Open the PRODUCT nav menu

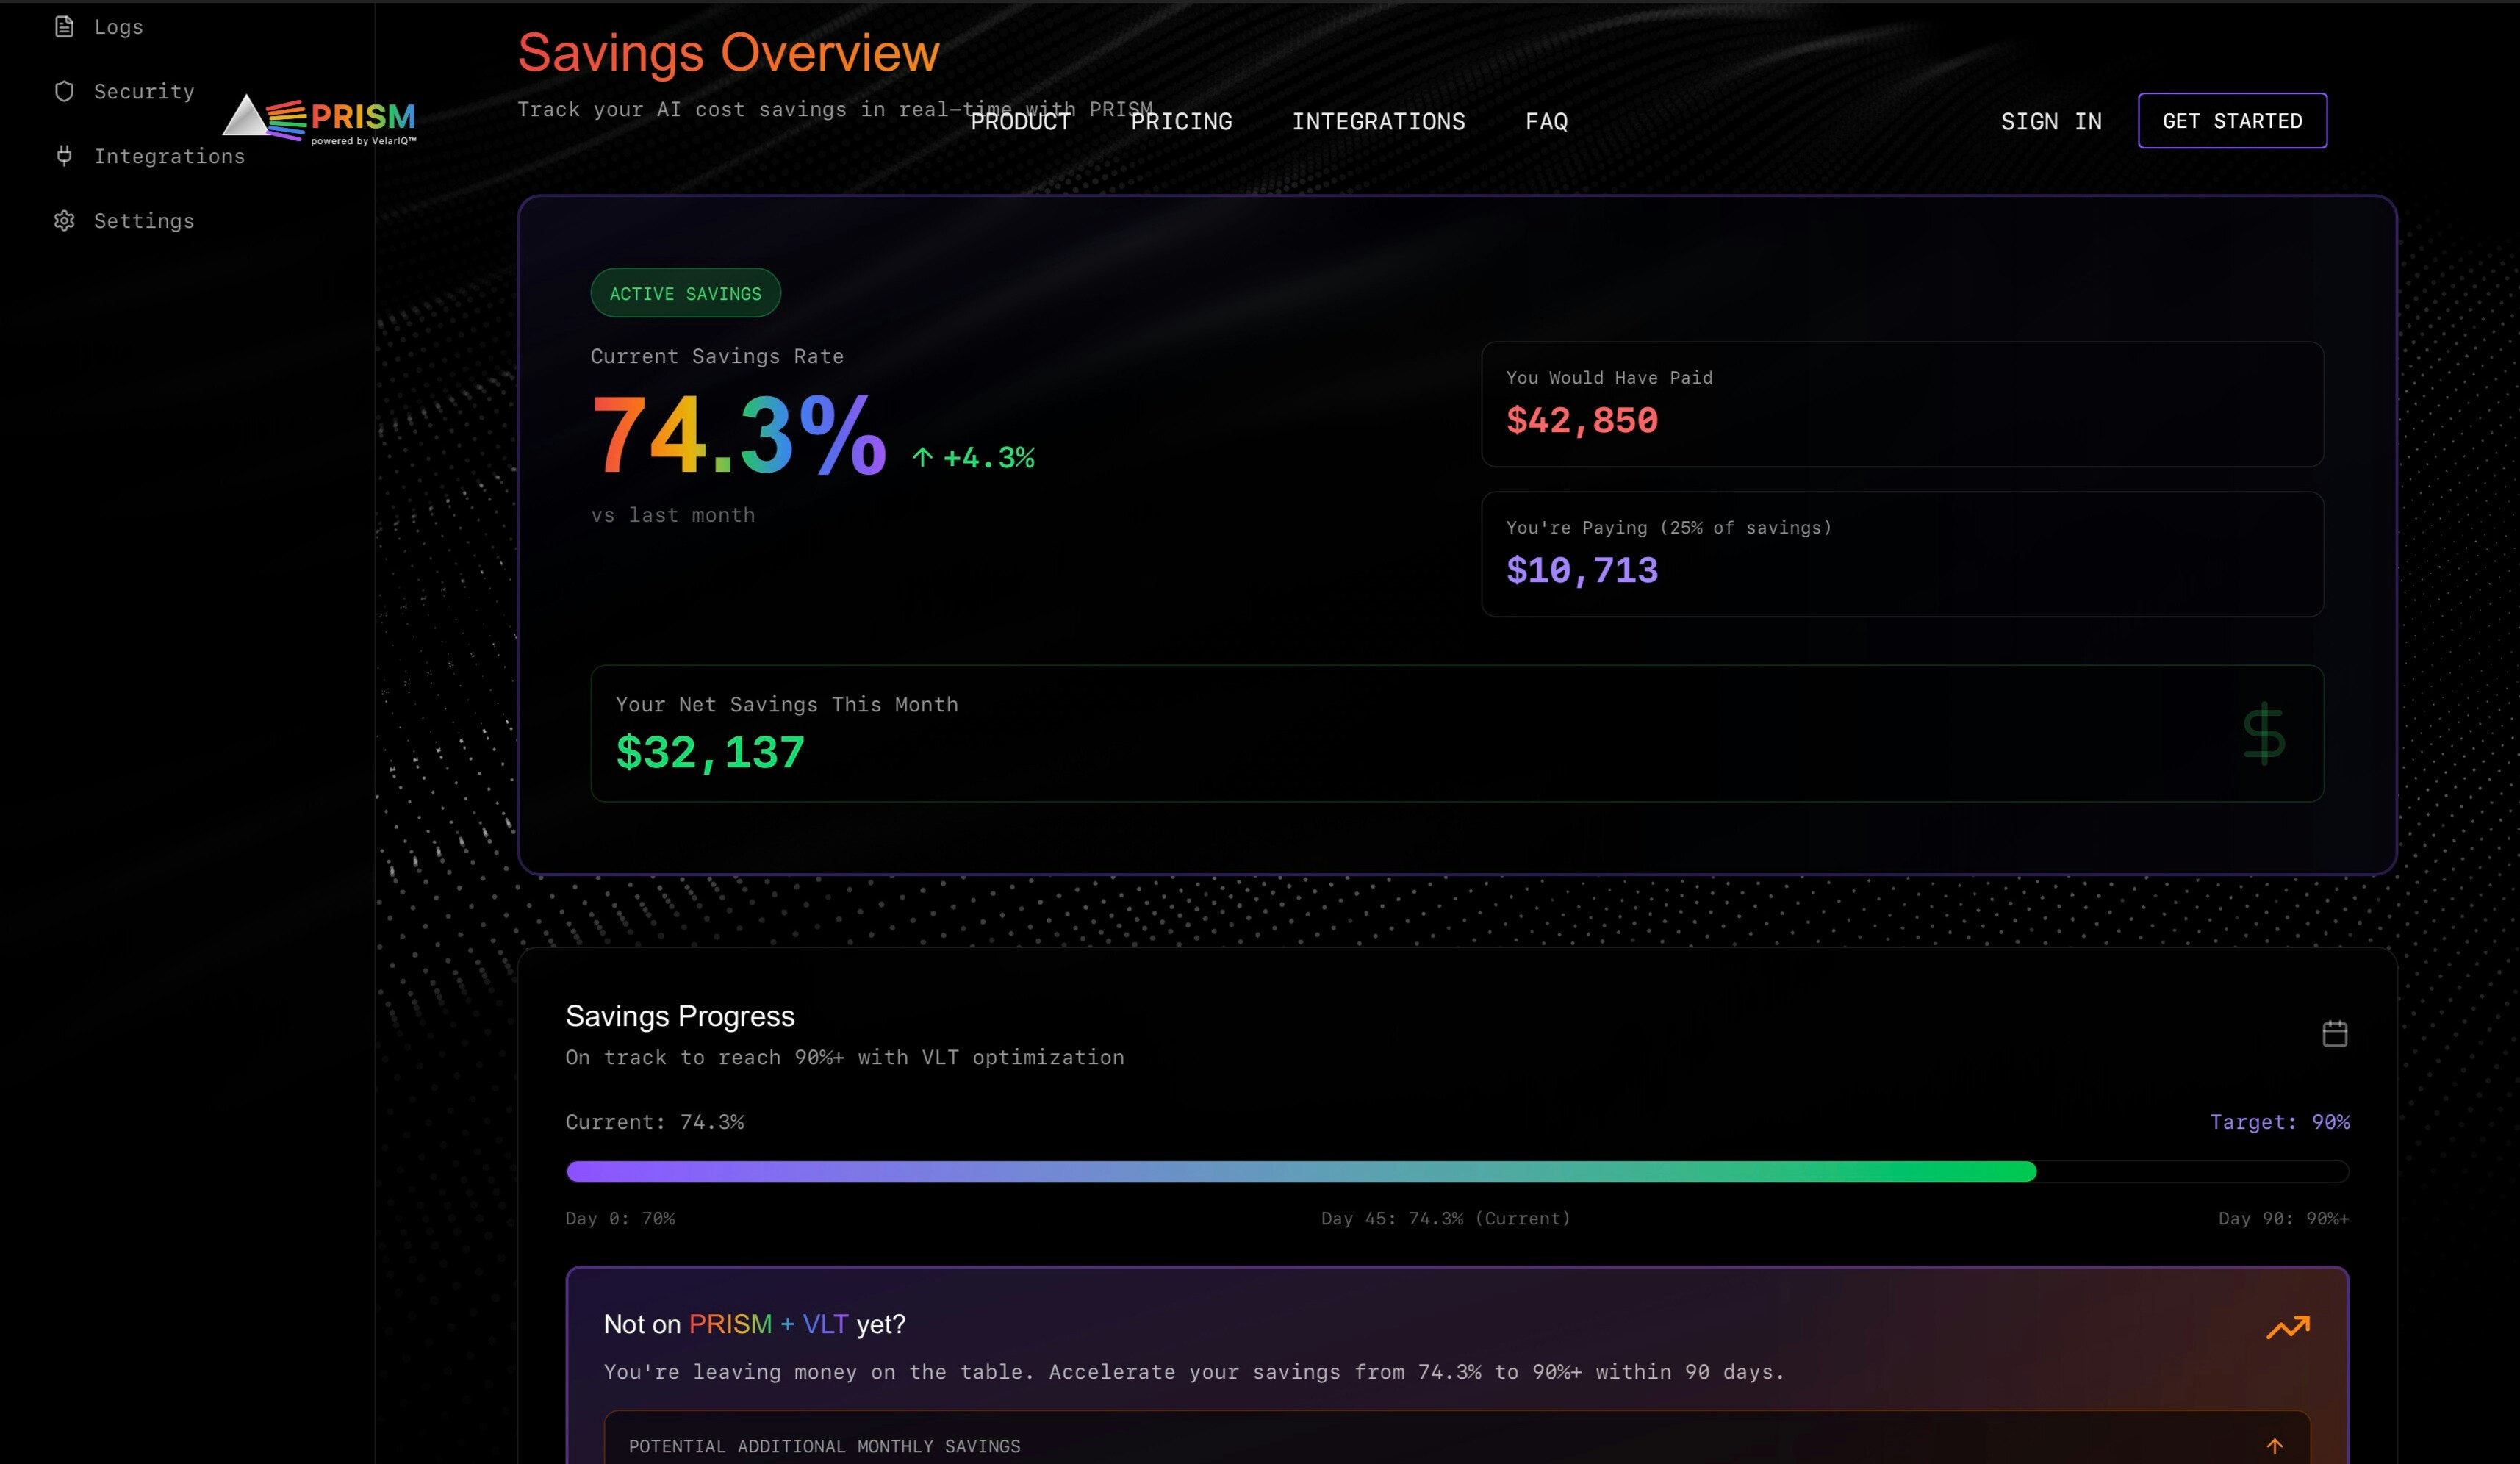[1020, 122]
